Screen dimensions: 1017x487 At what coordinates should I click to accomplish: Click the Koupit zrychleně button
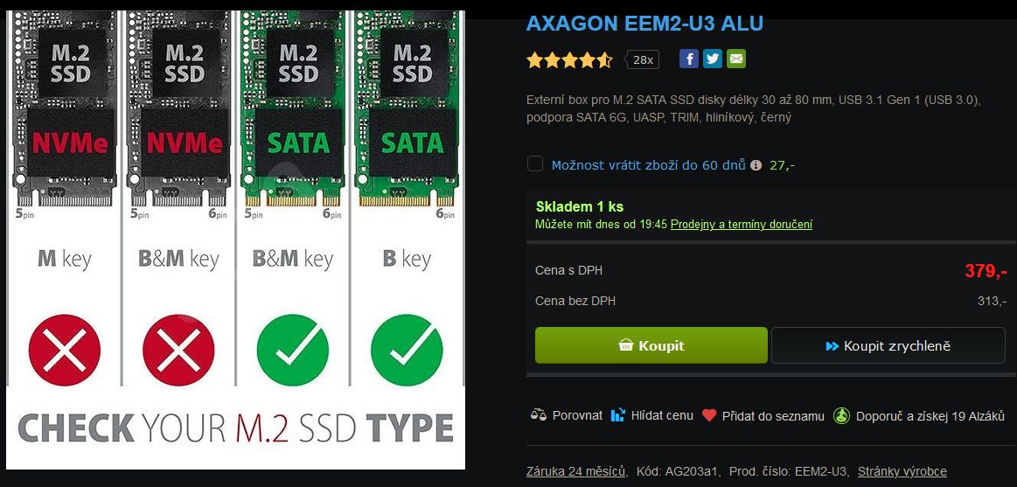click(x=888, y=345)
